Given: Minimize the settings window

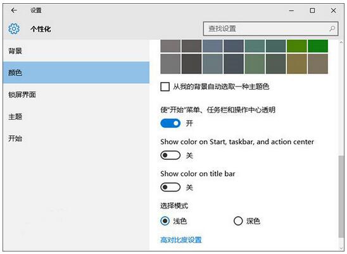Looking at the screenshot, I should point(291,10).
